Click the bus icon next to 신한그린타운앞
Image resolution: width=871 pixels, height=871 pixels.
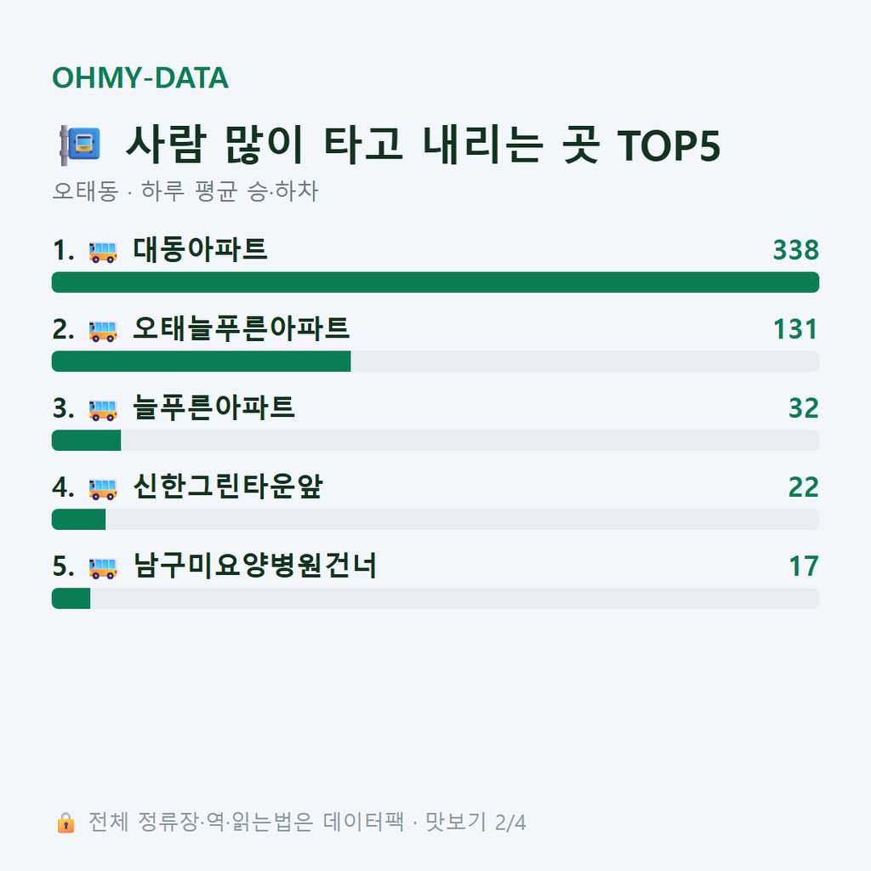tap(103, 488)
